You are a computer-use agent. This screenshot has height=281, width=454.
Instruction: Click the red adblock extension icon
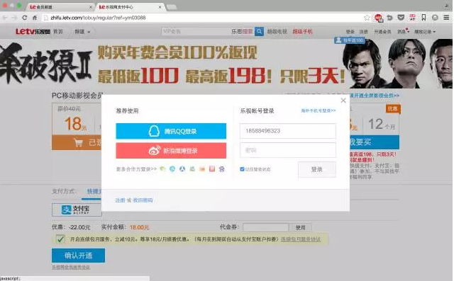378,18
